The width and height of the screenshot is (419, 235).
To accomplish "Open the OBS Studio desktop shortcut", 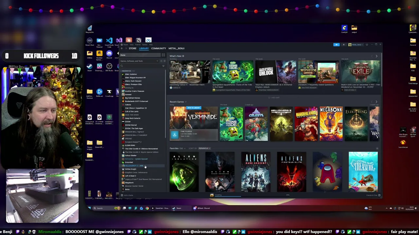I will pos(109,67).
